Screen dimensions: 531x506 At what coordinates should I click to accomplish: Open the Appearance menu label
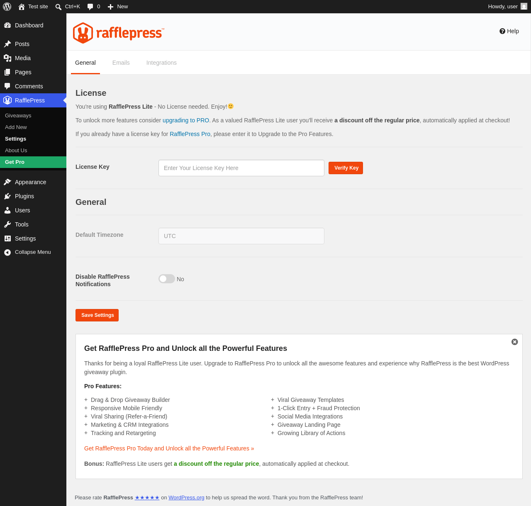click(x=30, y=182)
